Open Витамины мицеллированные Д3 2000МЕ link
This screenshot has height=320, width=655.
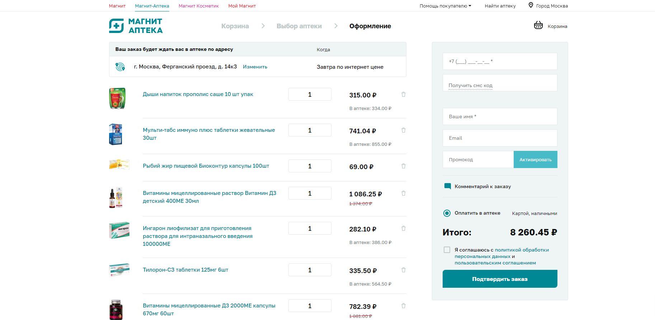click(209, 309)
